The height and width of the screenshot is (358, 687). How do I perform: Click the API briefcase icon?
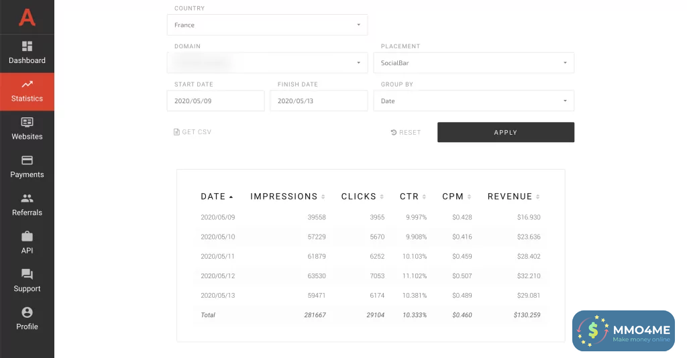pos(27,237)
